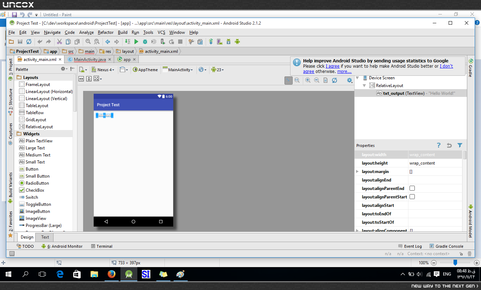The width and height of the screenshot is (481, 290).
Task: Open the Terminal tool window
Action: pyautogui.click(x=102, y=246)
